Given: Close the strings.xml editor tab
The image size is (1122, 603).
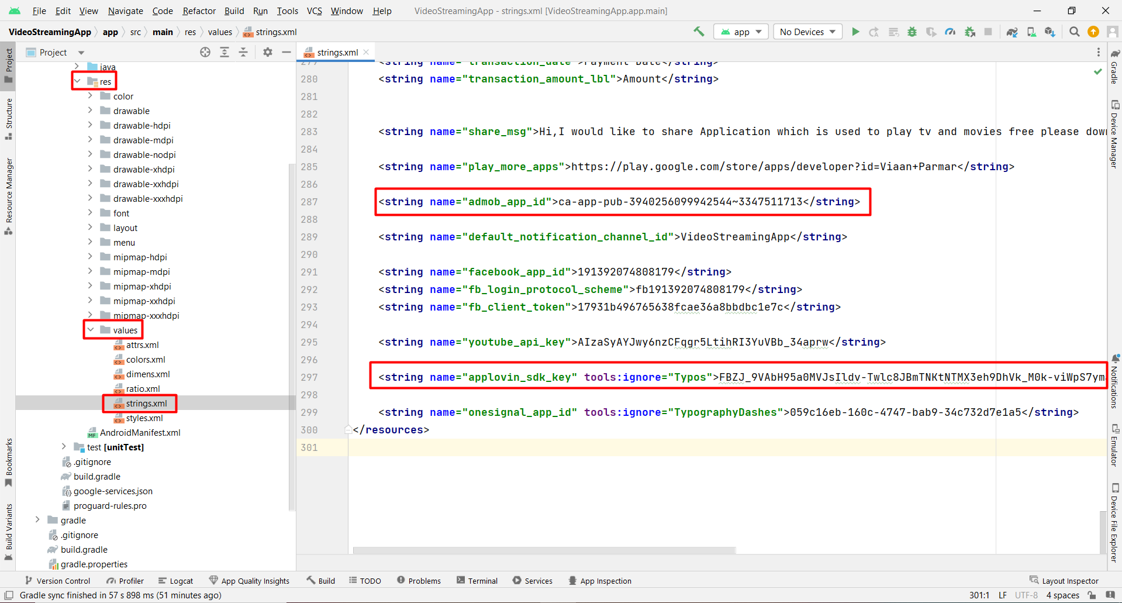Looking at the screenshot, I should coord(366,52).
